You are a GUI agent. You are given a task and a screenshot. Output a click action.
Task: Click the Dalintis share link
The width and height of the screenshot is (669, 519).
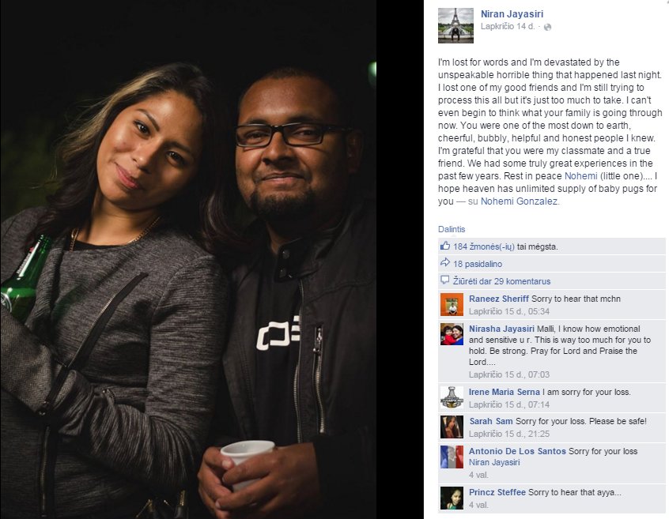452,229
